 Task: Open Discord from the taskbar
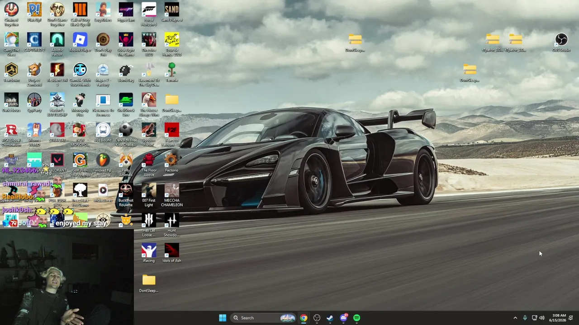point(343,318)
